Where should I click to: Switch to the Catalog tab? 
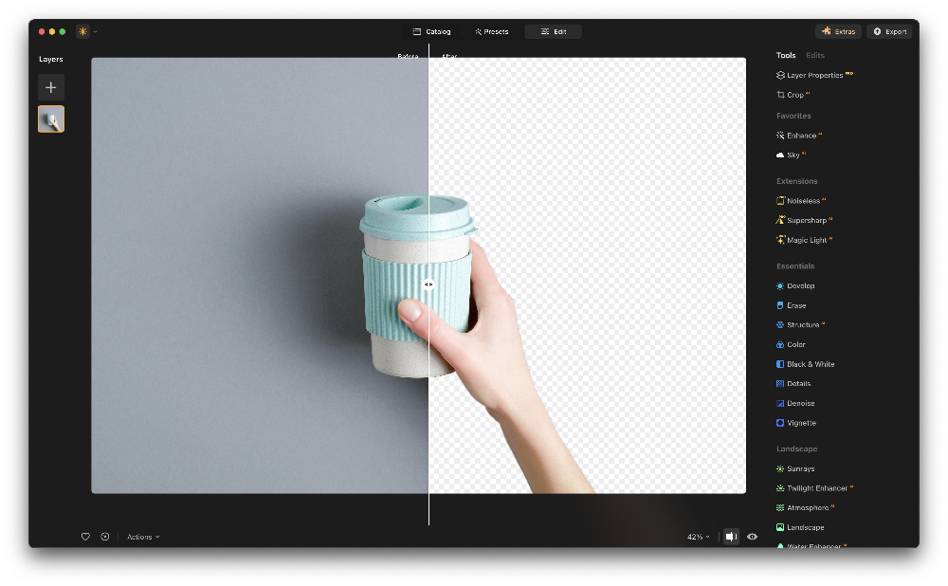[x=432, y=31]
